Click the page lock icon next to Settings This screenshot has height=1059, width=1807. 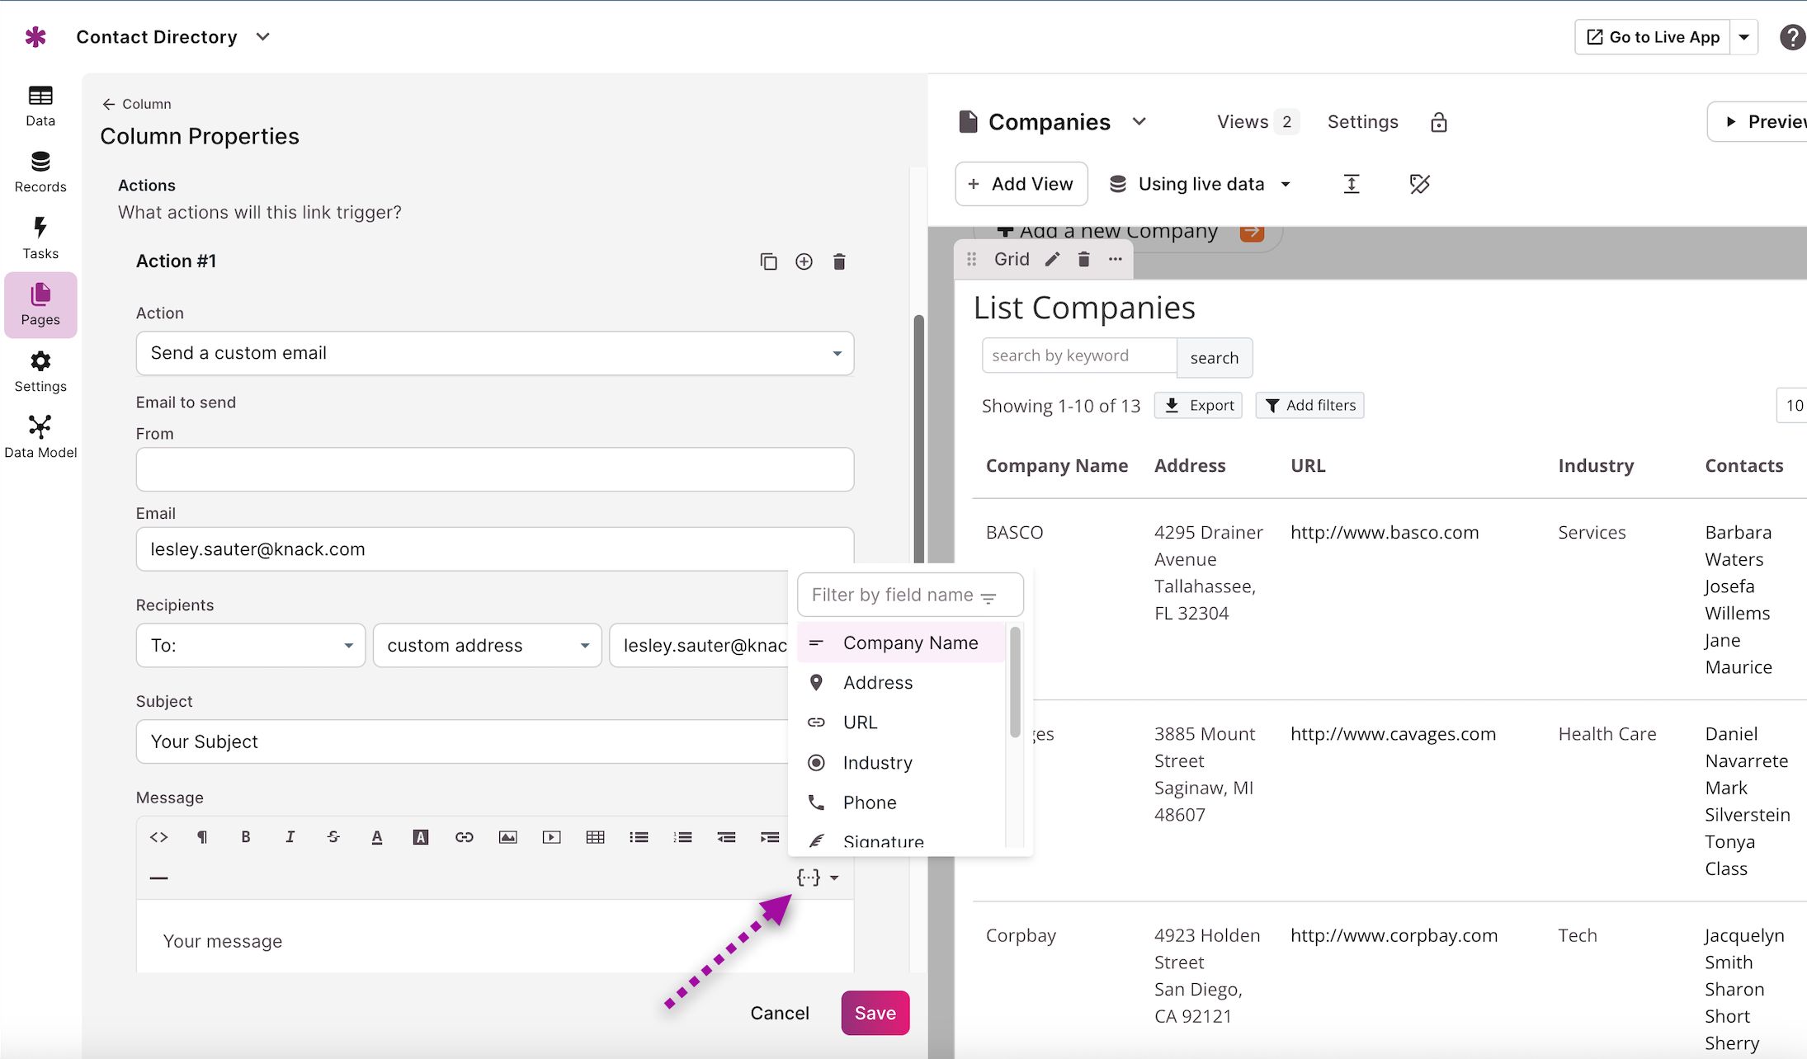(x=1438, y=122)
